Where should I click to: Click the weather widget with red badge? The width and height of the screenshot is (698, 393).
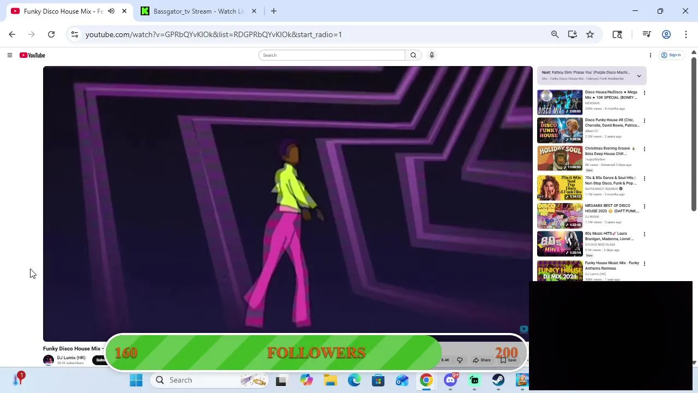pyautogui.click(x=18, y=378)
